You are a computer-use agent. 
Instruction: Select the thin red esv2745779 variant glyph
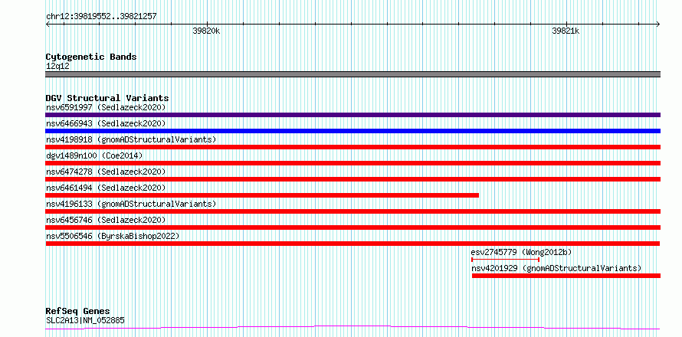coord(506,260)
